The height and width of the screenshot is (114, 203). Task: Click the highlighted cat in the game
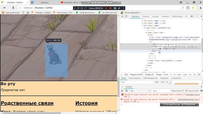click(x=54, y=54)
